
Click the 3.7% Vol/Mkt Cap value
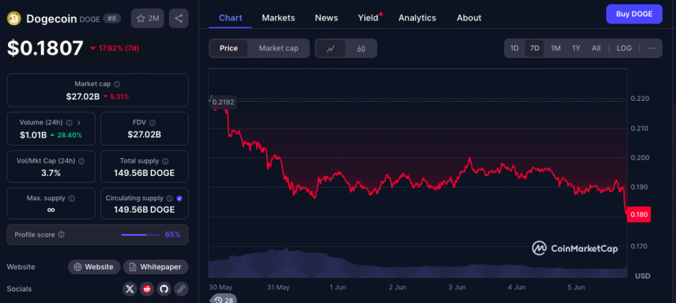(51, 173)
